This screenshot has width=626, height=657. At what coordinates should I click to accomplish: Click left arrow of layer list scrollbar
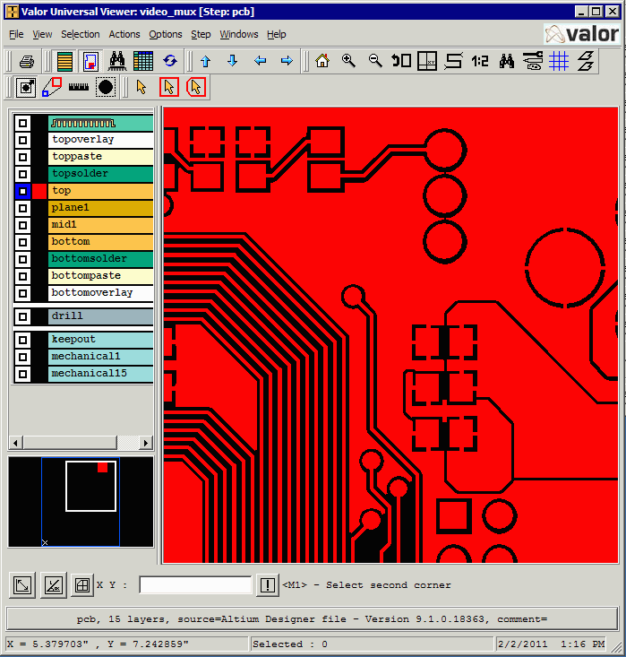coord(16,443)
